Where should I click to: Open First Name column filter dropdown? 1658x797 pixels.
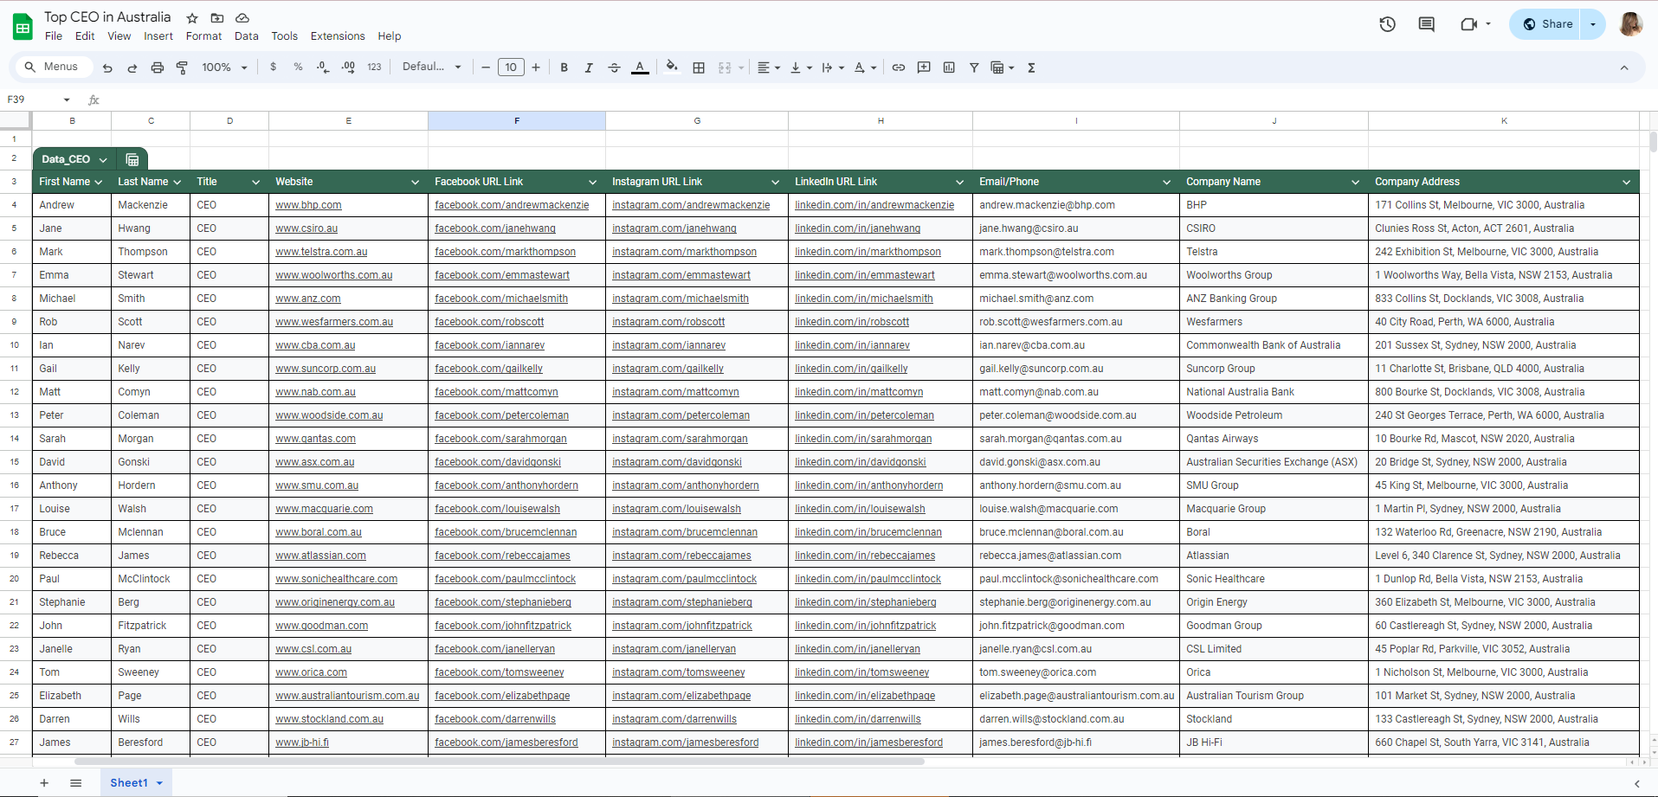coord(99,182)
